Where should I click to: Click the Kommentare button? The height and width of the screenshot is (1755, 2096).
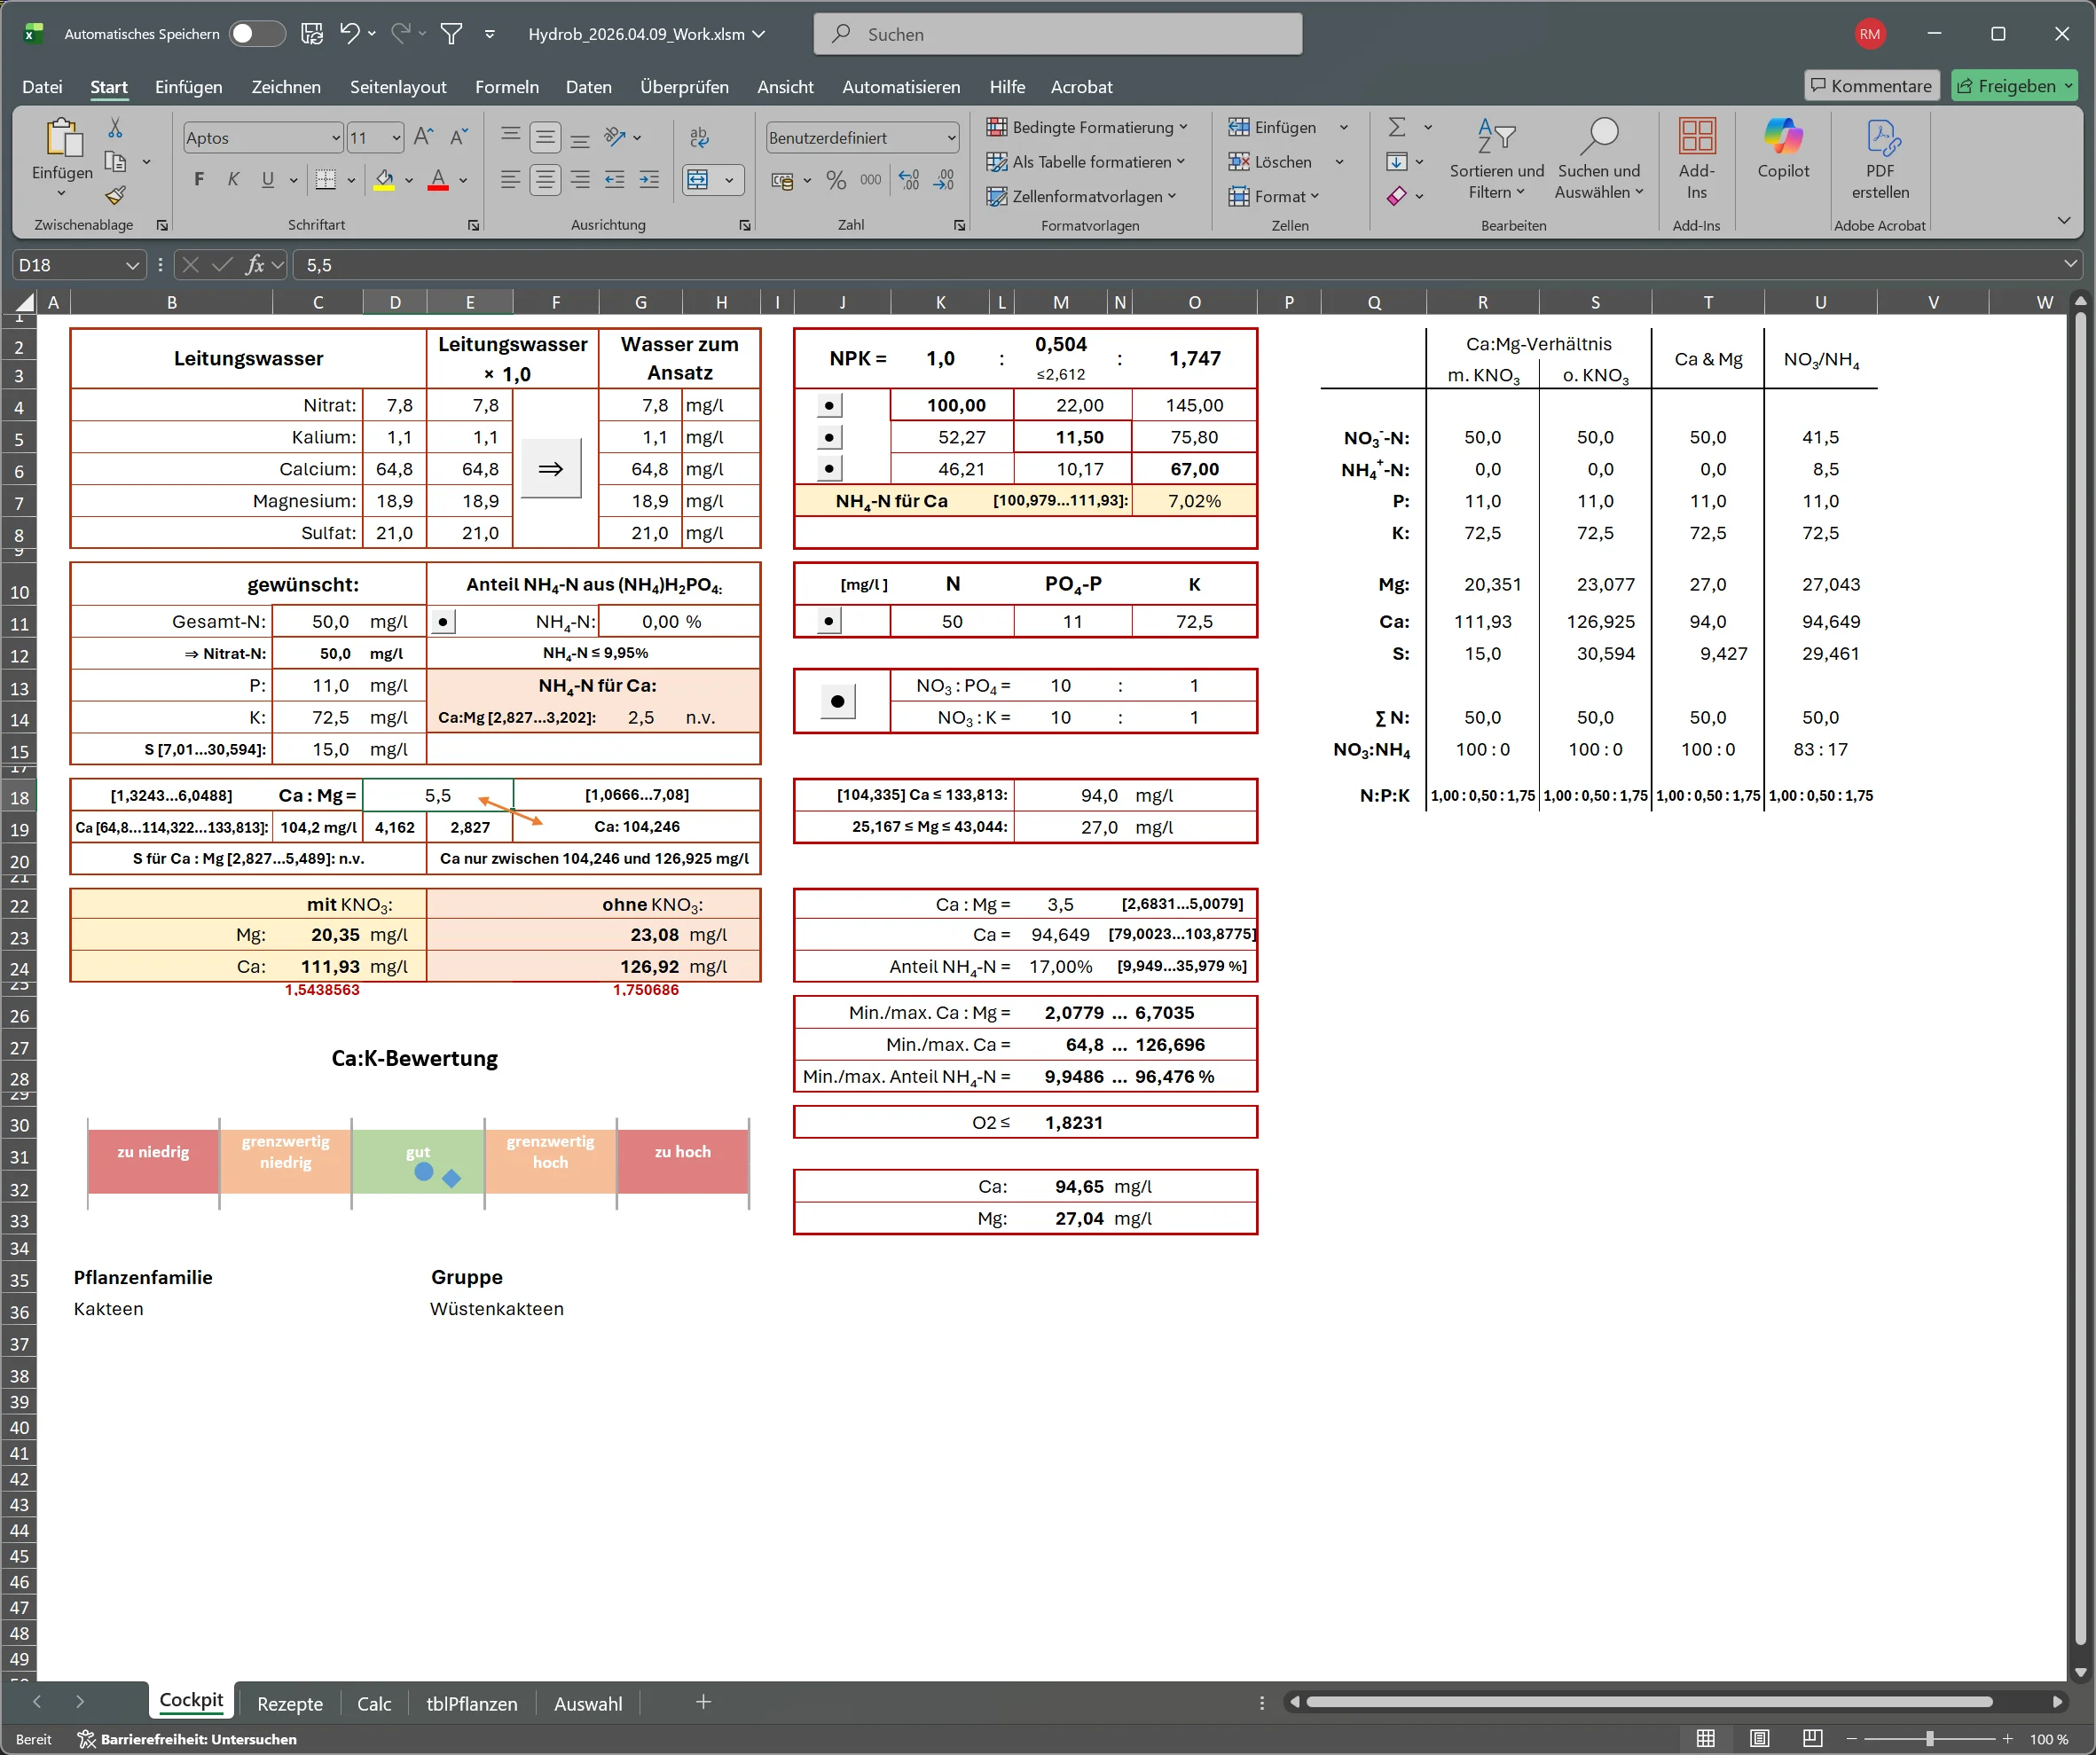pos(1871,86)
